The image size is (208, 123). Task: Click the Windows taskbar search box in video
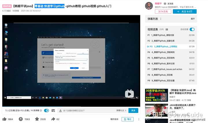tap(19, 98)
